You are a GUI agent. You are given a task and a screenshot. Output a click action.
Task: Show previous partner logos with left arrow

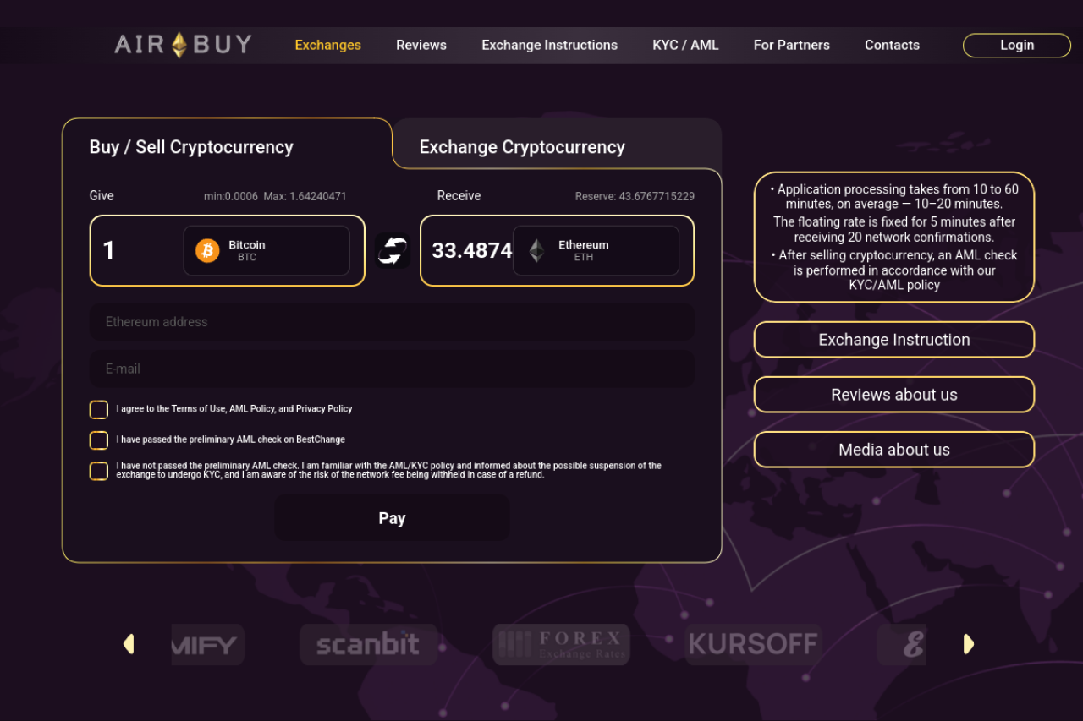(x=129, y=644)
